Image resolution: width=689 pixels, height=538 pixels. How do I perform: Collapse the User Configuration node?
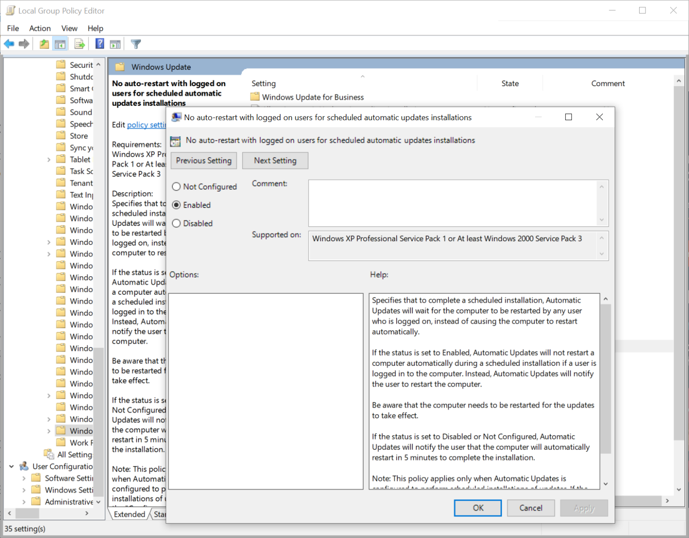(12, 466)
